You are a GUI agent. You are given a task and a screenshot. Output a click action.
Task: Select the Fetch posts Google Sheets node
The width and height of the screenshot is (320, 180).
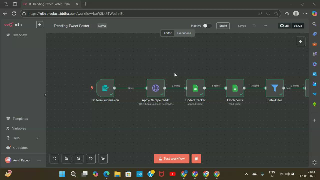click(x=235, y=88)
